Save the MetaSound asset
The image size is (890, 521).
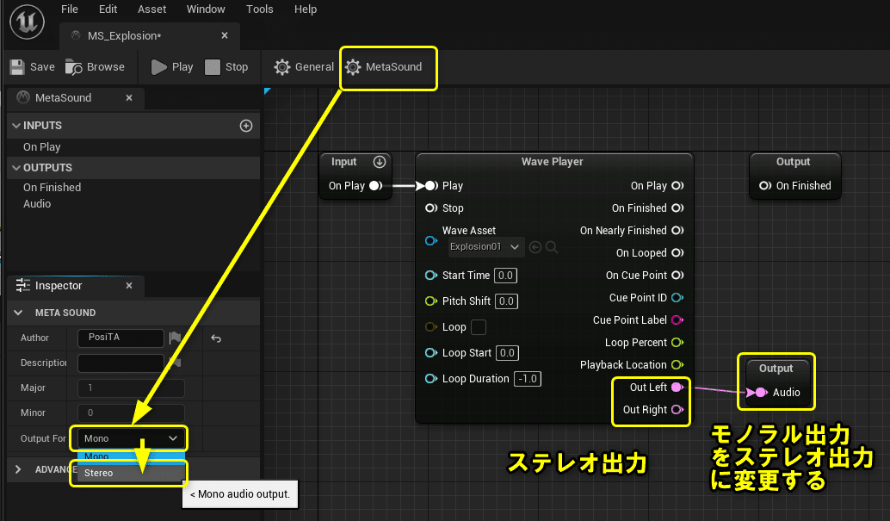coord(33,67)
